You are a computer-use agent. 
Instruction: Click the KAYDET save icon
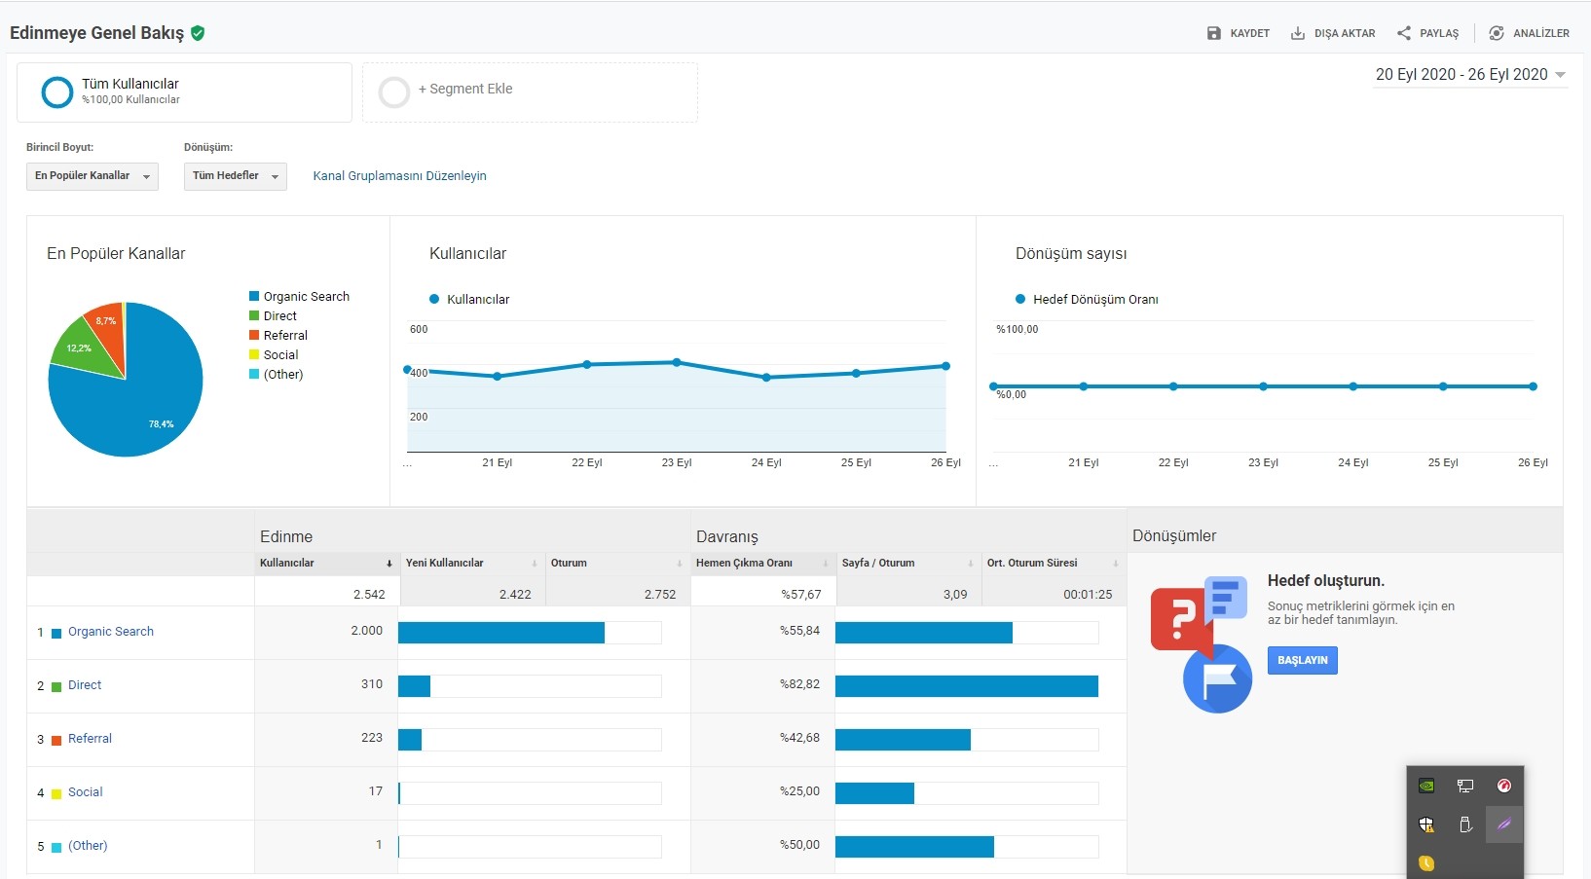point(1213,33)
